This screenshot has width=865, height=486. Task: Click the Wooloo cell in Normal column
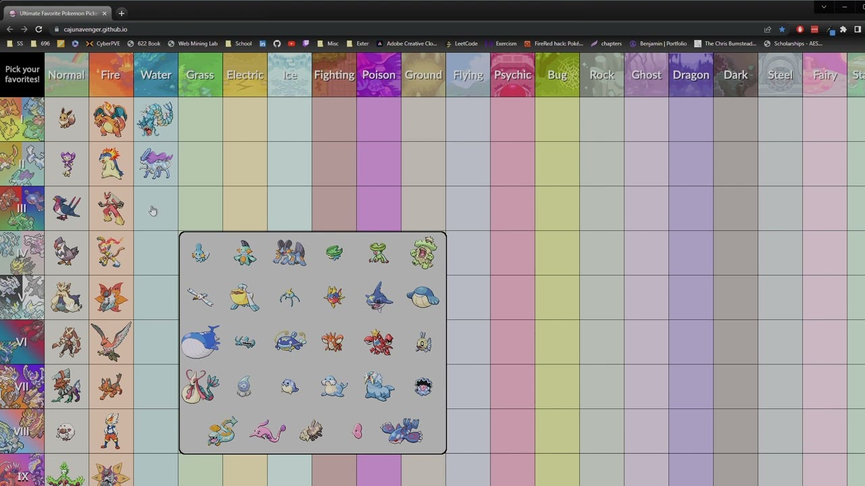tap(66, 431)
